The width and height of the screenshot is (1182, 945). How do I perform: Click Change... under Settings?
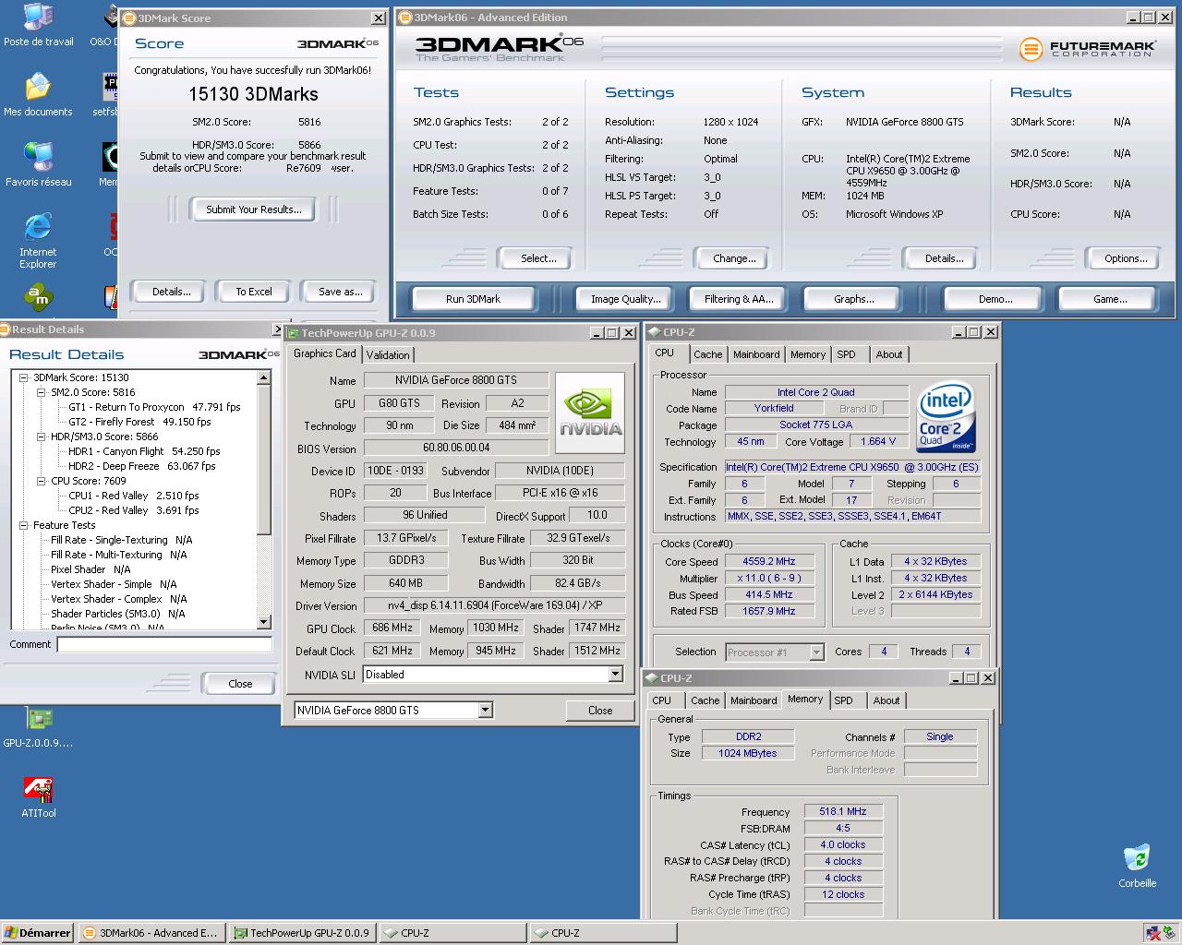pos(734,258)
